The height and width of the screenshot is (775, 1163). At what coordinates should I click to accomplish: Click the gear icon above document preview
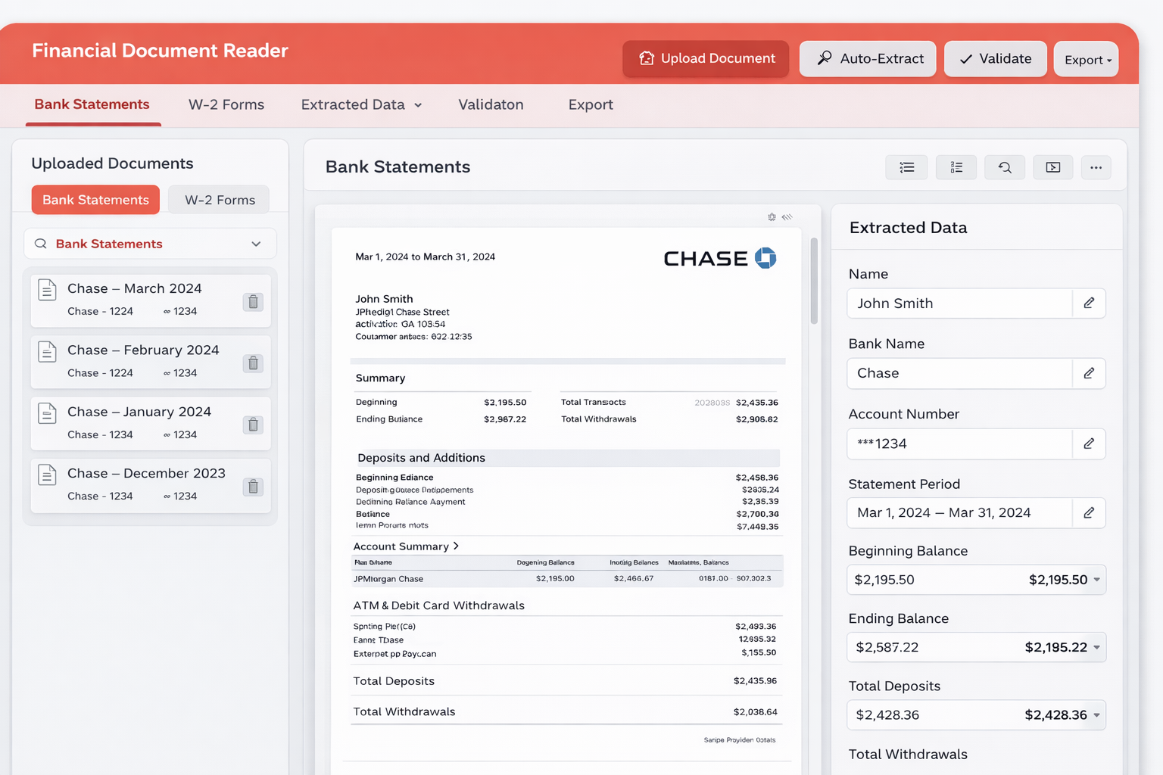pyautogui.click(x=772, y=217)
